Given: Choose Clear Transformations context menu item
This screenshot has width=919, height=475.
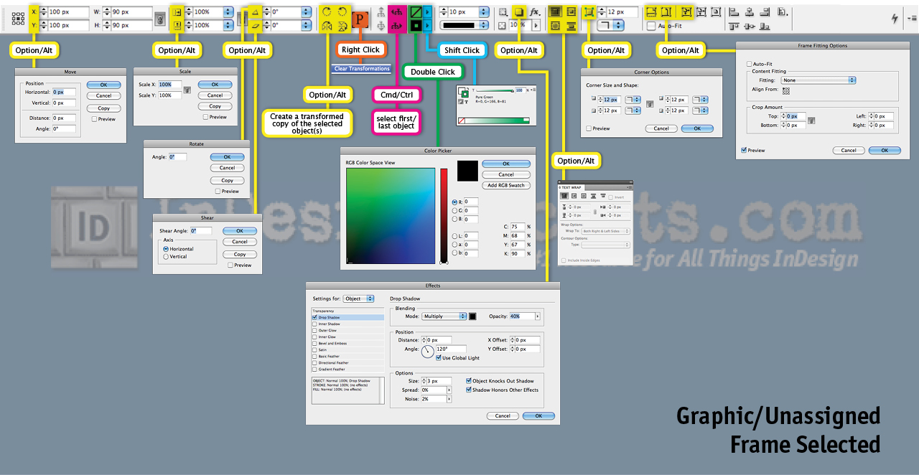Looking at the screenshot, I should point(362,69).
